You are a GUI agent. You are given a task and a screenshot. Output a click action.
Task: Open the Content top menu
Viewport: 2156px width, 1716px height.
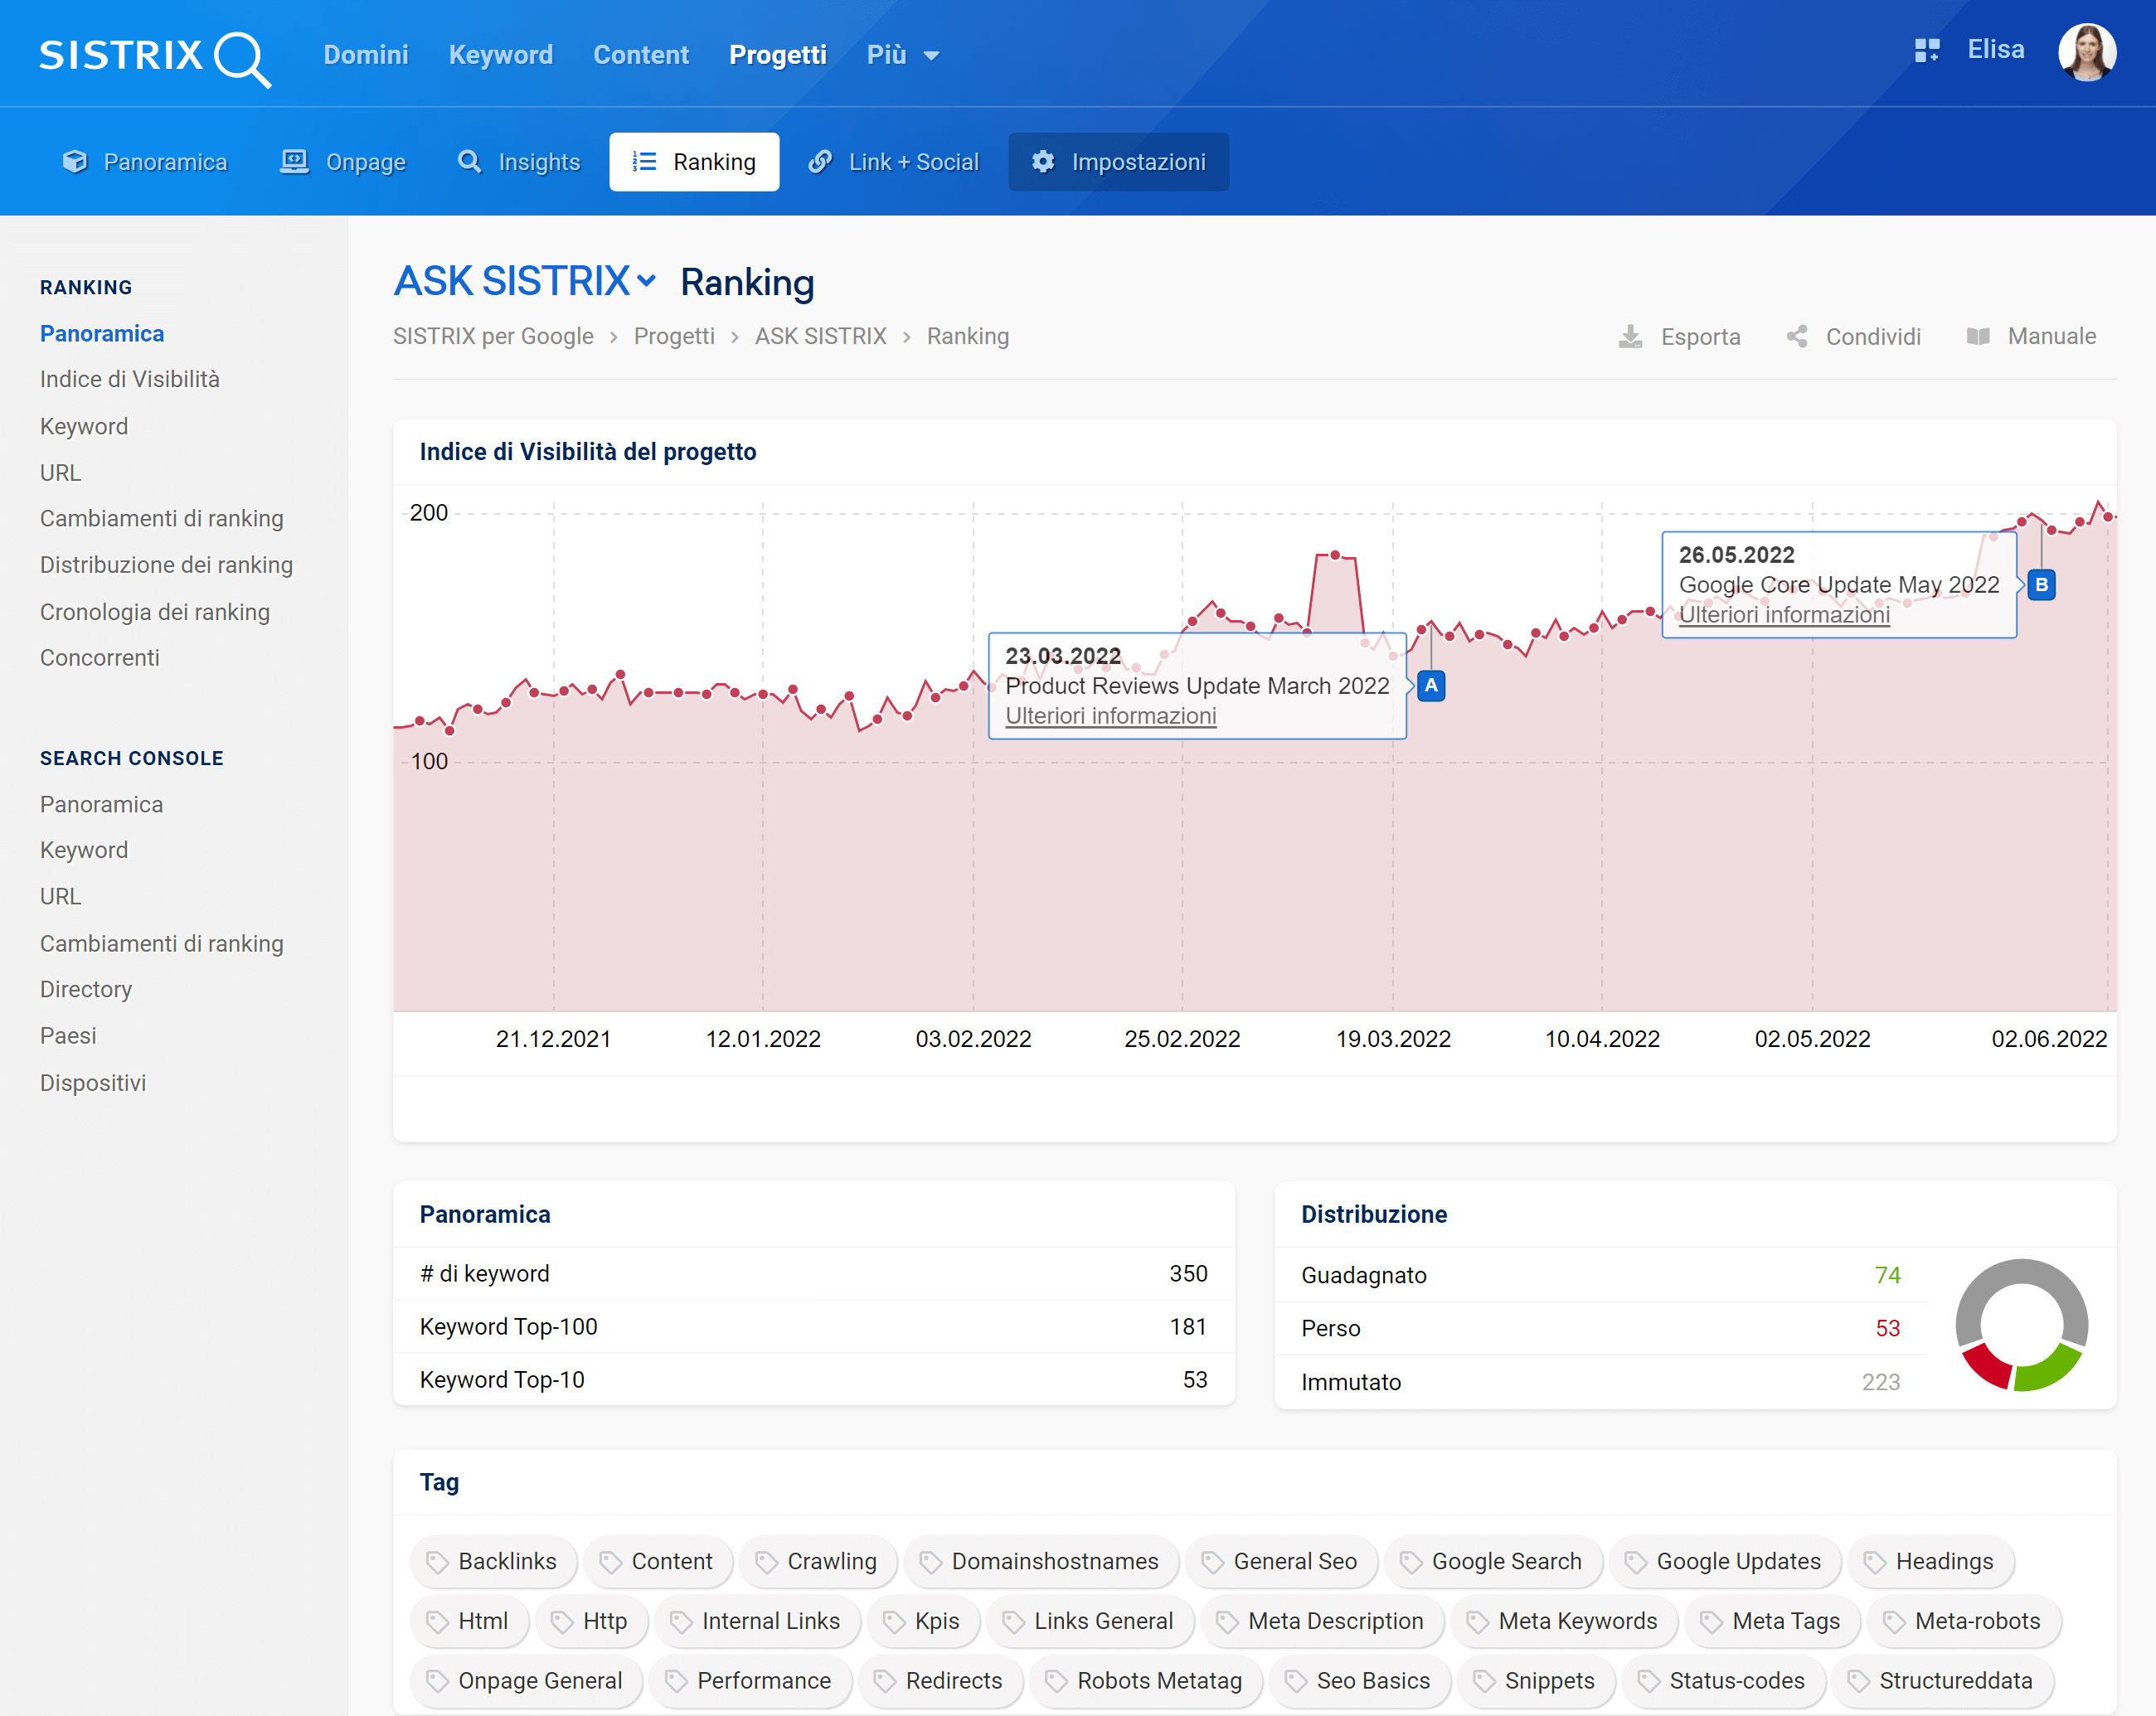(x=641, y=55)
